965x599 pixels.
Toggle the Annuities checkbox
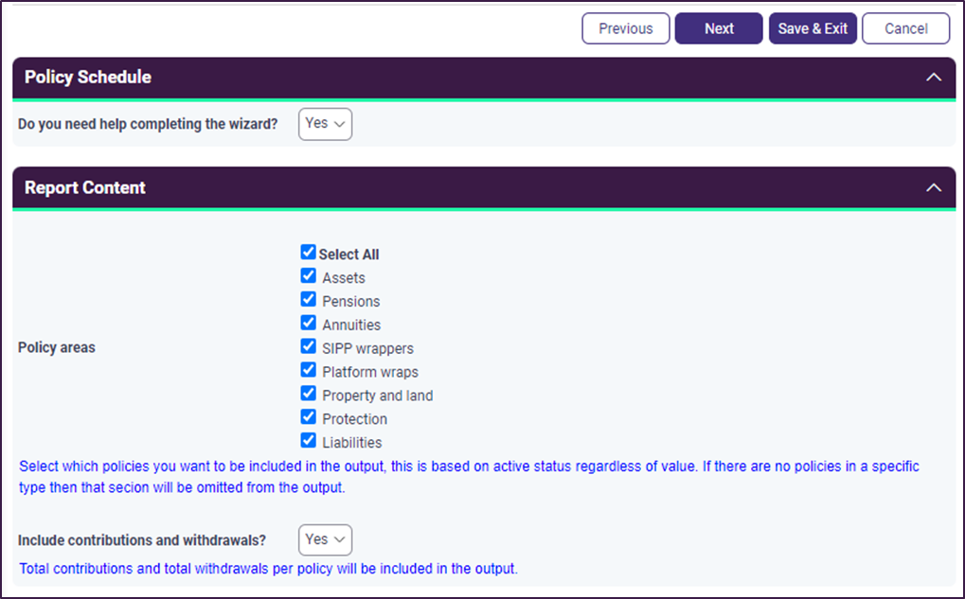(x=308, y=324)
